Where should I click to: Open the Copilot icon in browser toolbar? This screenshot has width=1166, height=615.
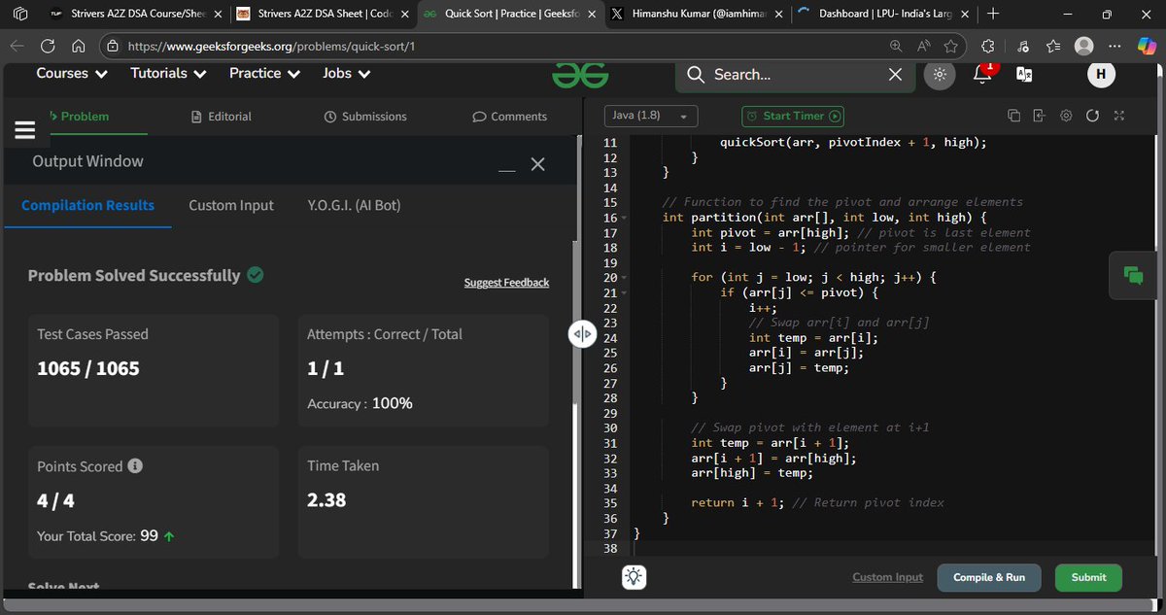(1147, 46)
